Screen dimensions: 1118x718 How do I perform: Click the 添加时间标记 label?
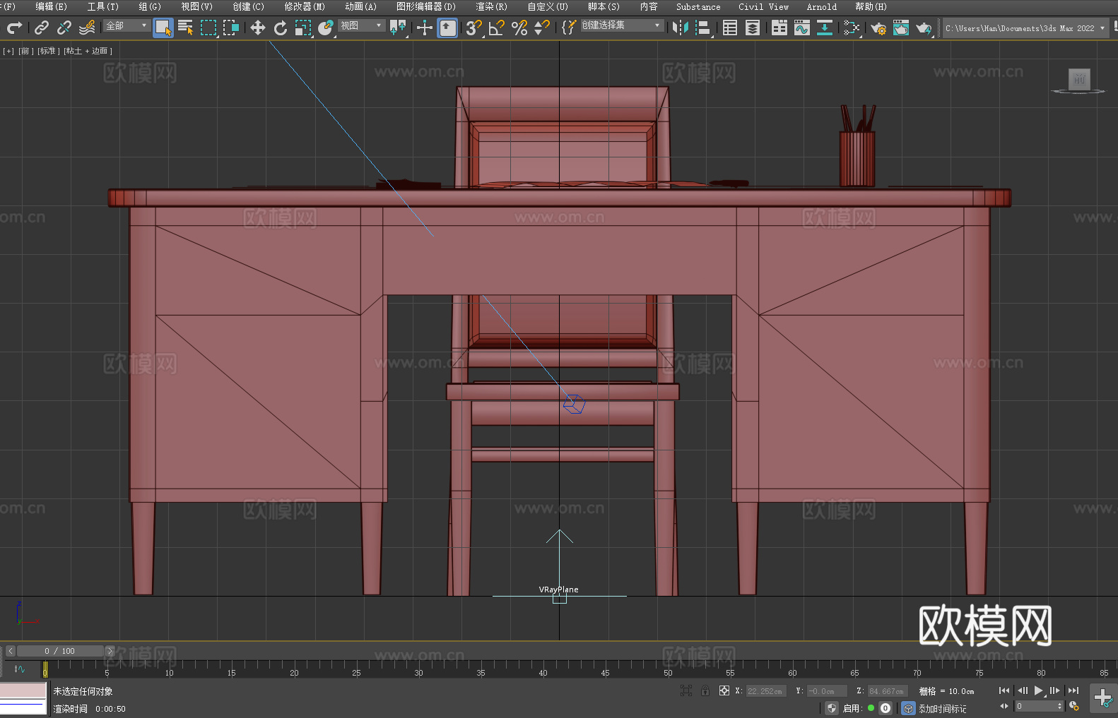click(942, 708)
